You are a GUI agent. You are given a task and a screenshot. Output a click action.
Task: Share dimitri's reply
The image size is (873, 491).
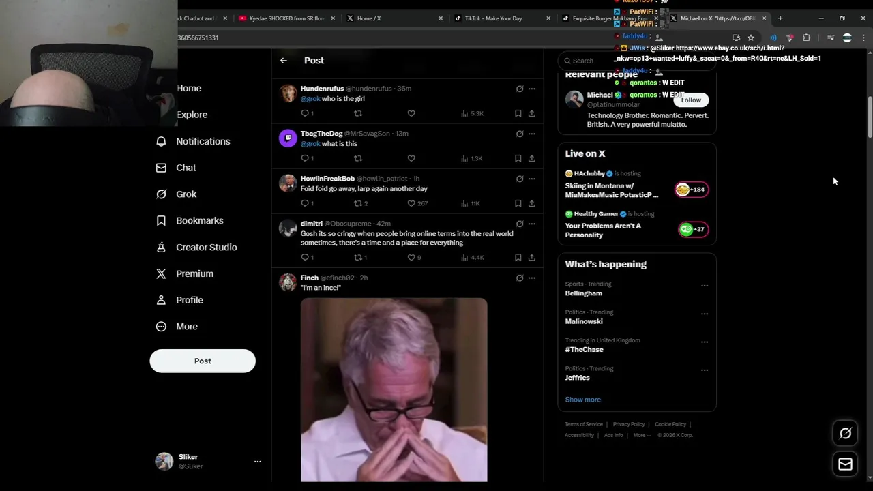point(532,257)
